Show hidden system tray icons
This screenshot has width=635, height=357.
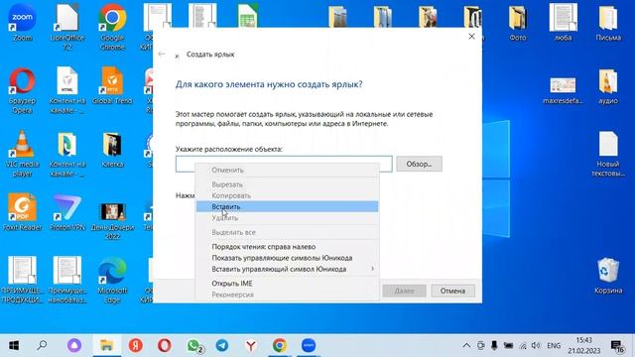click(x=466, y=346)
